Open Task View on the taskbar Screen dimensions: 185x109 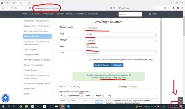click(x=14, y=106)
